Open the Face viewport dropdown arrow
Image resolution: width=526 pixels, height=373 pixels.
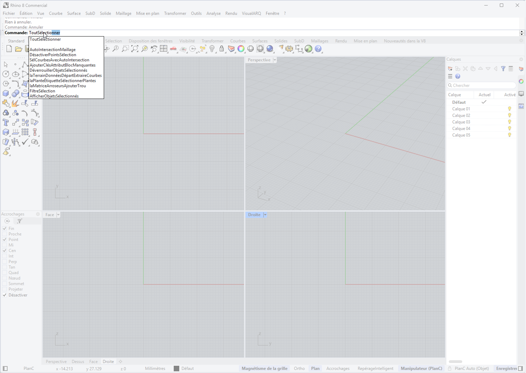point(58,215)
